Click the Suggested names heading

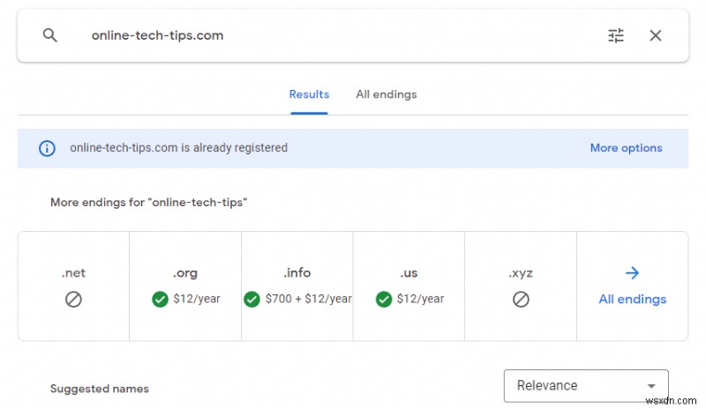click(100, 389)
